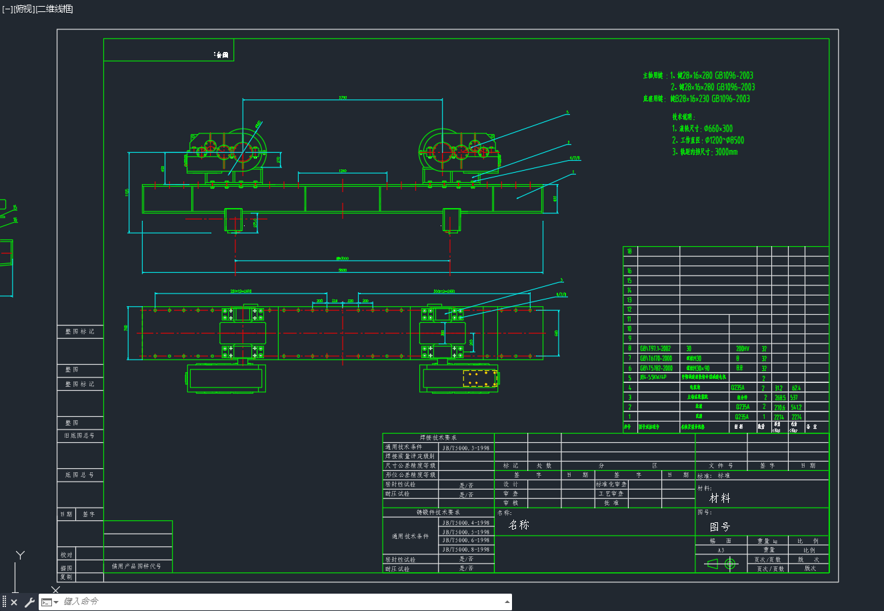This screenshot has height=611, width=884.
Task: Select the JB/T5000.6-1998 standard text
Action: 466,540
